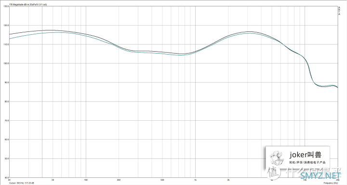Select the yellow cursor line near 40 Hz

click(x=42, y=92)
